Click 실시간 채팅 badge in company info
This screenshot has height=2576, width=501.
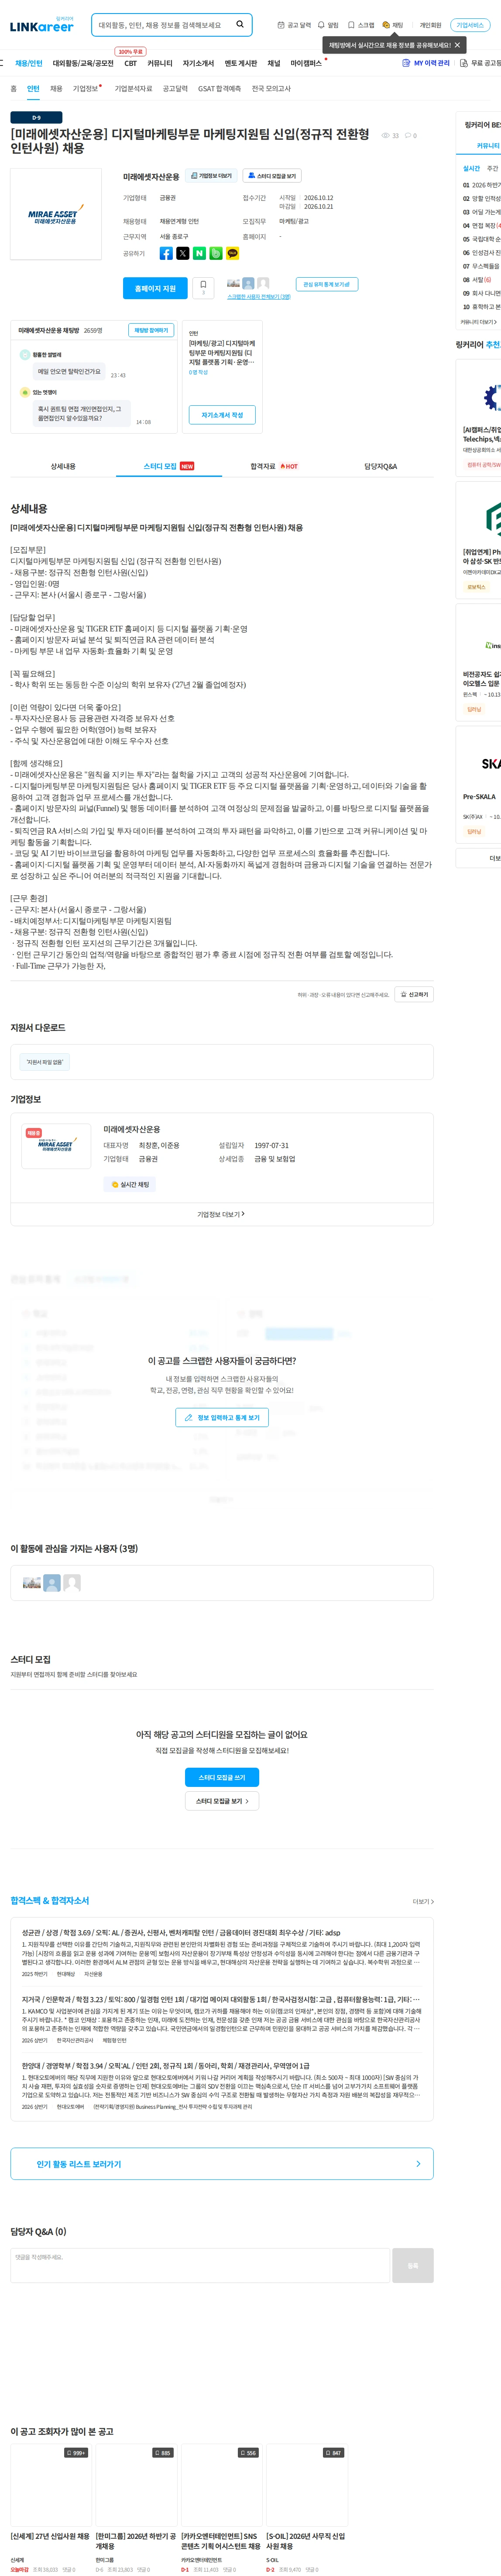[x=130, y=1184]
